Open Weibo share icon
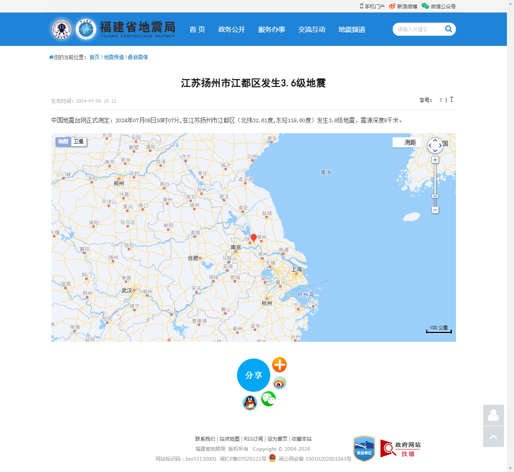This screenshot has width=514, height=472. click(279, 382)
